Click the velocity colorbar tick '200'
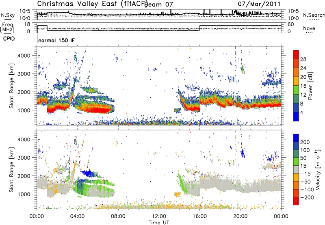 click(x=305, y=142)
